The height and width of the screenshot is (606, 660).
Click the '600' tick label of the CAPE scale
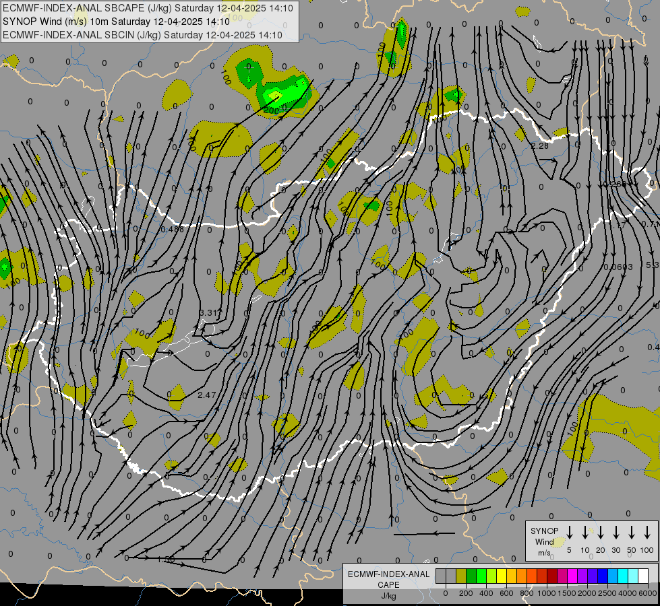click(506, 593)
